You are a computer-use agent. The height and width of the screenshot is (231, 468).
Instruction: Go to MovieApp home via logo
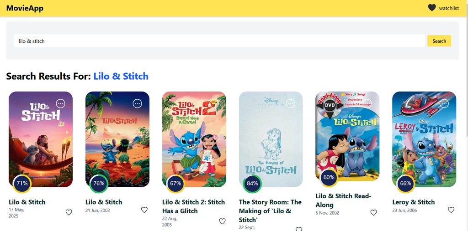pos(25,8)
